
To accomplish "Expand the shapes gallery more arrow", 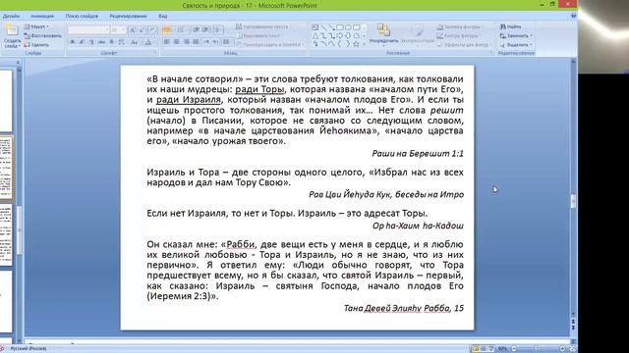I will [365, 44].
